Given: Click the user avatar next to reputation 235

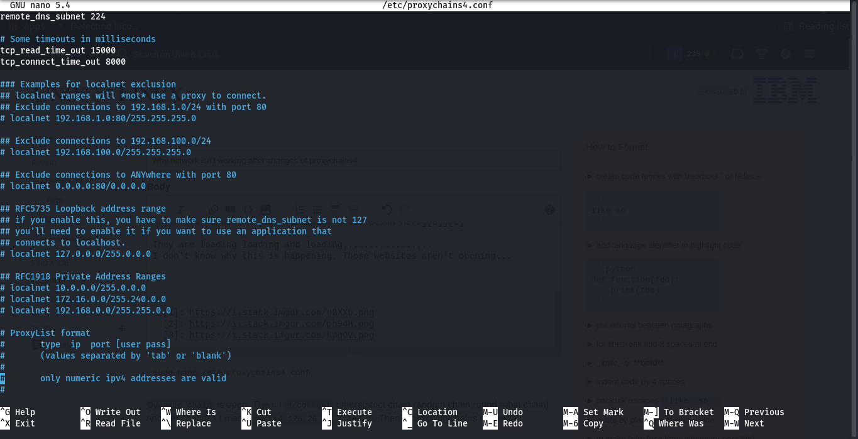Looking at the screenshot, I should tap(675, 54).
